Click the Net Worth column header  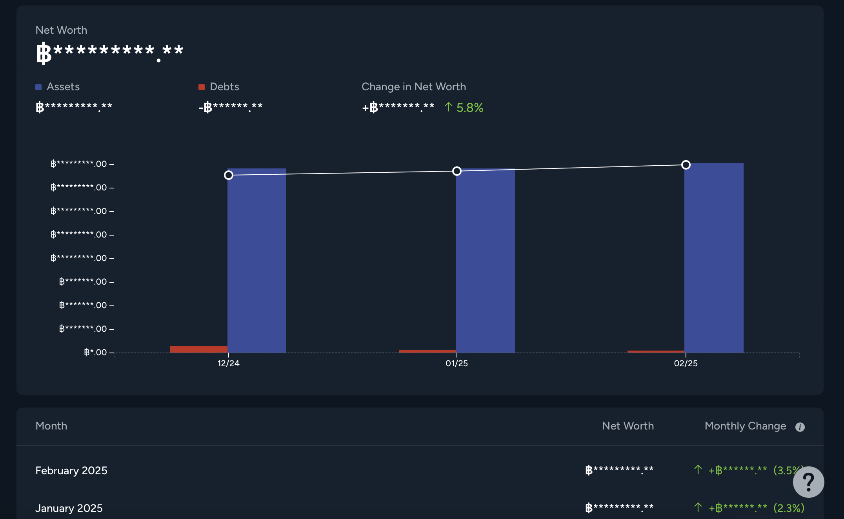628,426
